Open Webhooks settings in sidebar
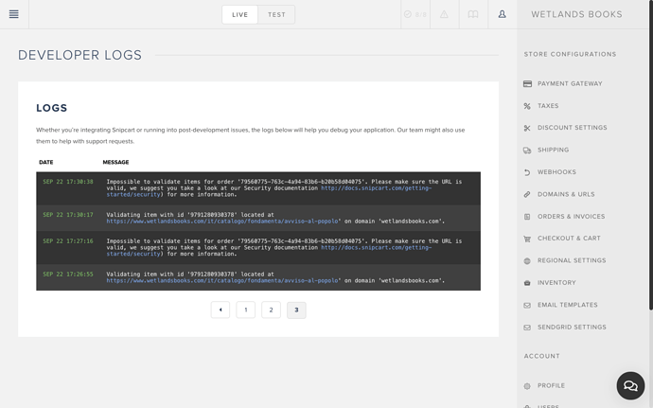This screenshot has width=653, height=408. tap(556, 172)
